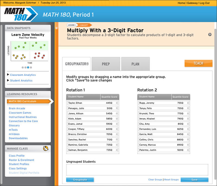Image resolution: width=217 pixels, height=186 pixels.
Task: Open Brain Arcade resource
Action: coord(17,108)
